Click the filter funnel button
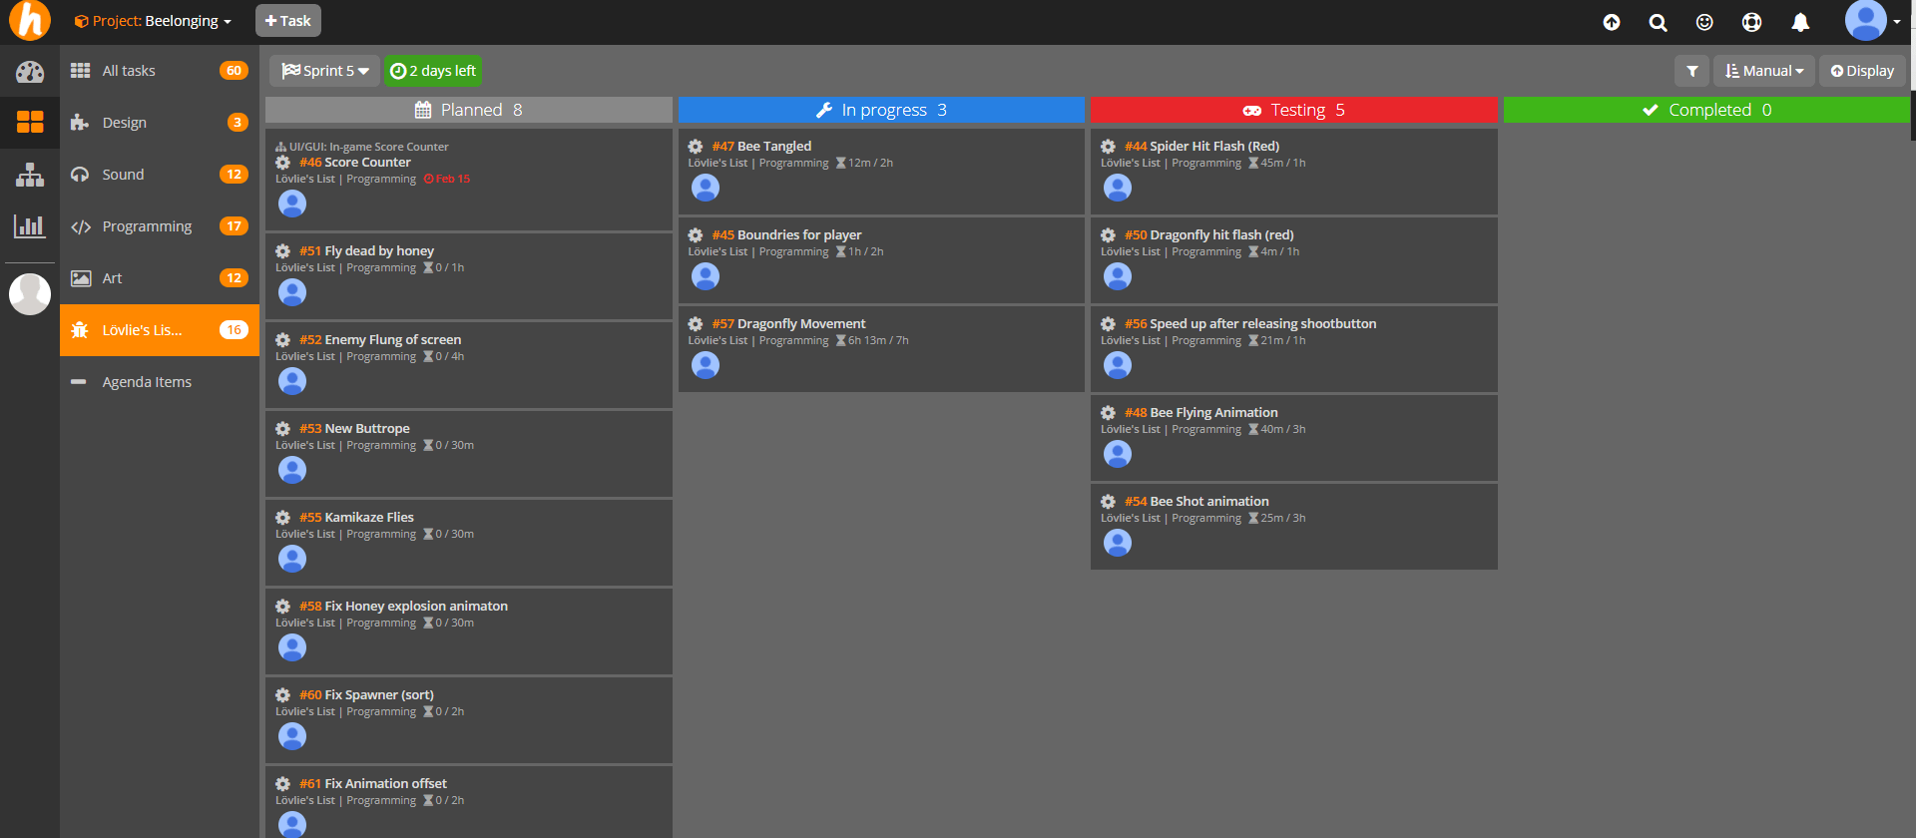Screen dimensions: 1916x838 (1691, 71)
